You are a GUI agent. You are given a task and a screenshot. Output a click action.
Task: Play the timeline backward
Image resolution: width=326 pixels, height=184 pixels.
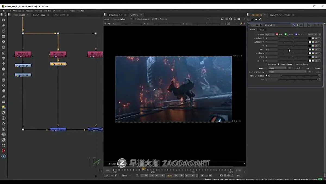[163, 176]
